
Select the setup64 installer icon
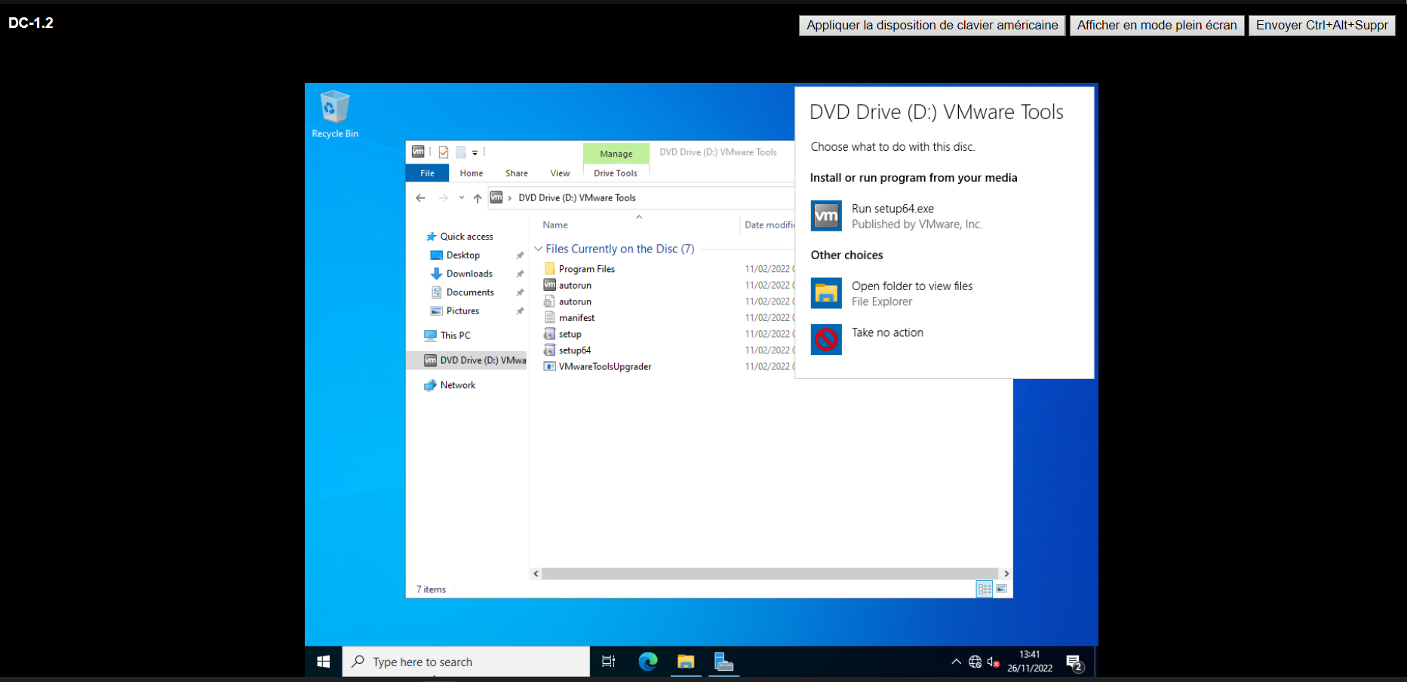(550, 350)
